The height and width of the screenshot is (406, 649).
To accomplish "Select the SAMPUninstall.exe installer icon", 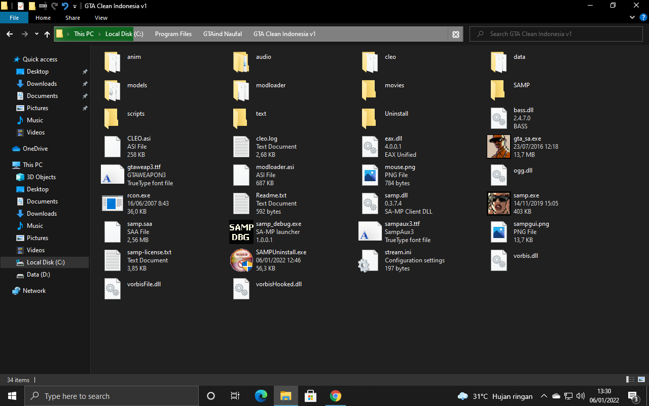I will coord(241,260).
